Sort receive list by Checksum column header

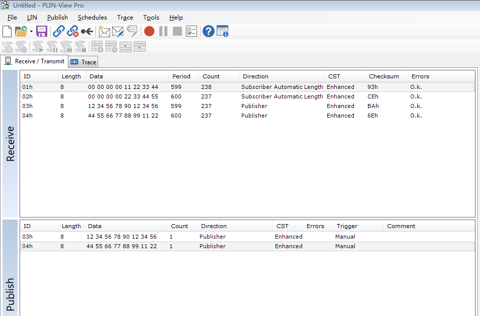tap(383, 76)
